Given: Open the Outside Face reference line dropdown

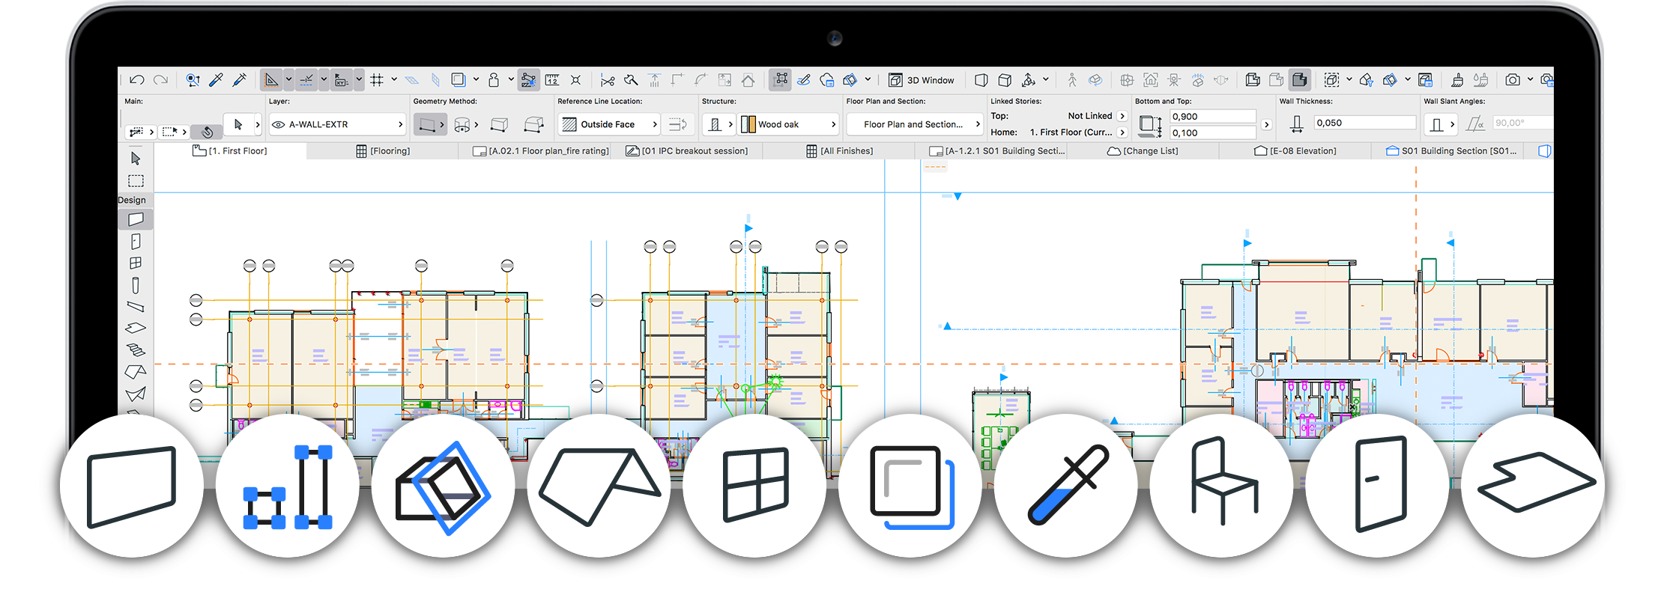Looking at the screenshot, I should 609,125.
